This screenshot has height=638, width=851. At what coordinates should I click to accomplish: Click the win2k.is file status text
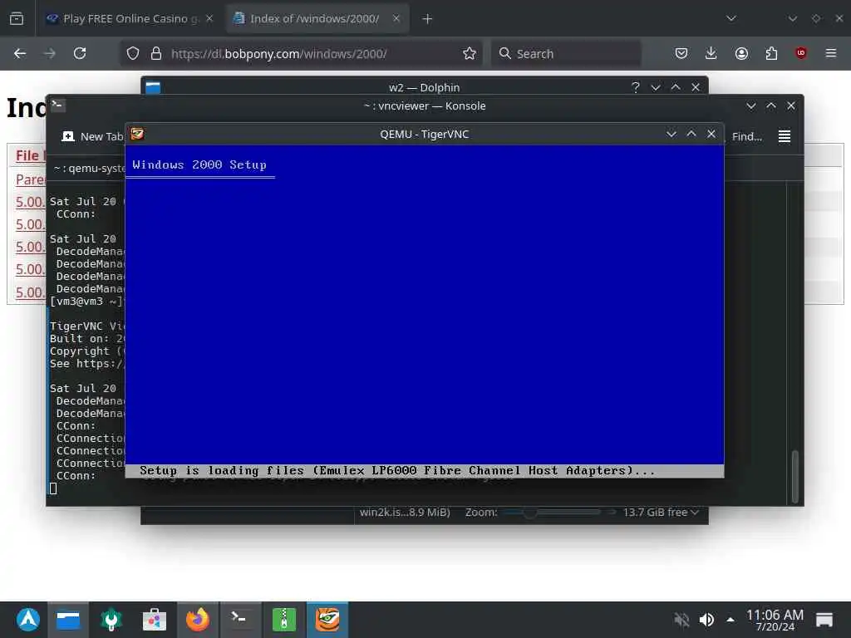click(x=405, y=512)
